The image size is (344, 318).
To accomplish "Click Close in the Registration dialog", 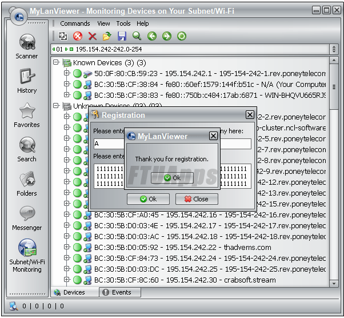I will pos(197,199).
